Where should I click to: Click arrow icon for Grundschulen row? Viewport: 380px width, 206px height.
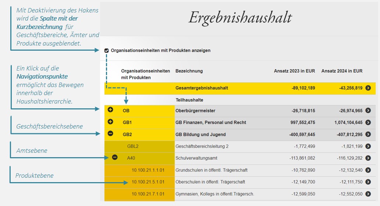(x=368, y=170)
